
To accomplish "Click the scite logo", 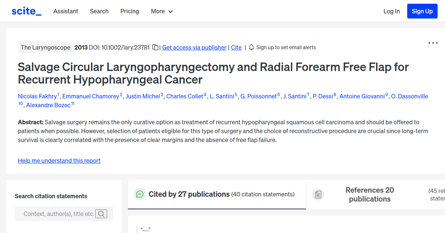I will click(x=26, y=11).
